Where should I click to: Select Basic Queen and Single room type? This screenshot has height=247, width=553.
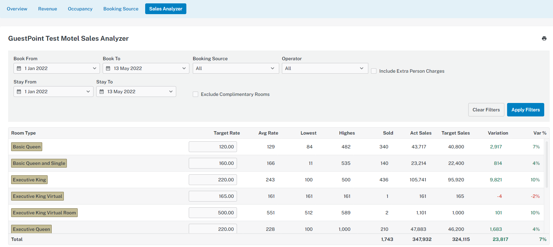point(39,163)
